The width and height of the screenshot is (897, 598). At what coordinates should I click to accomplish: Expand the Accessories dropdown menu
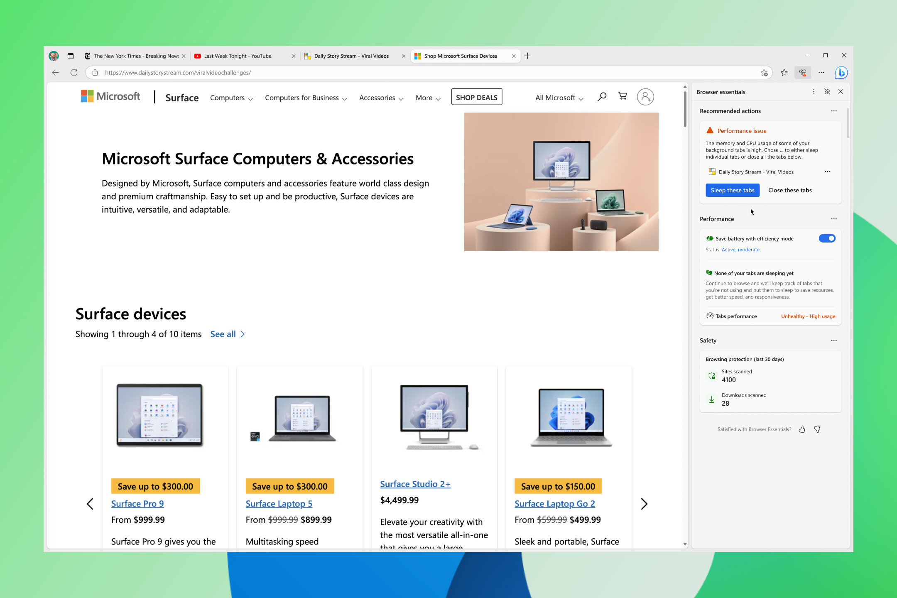pyautogui.click(x=380, y=97)
